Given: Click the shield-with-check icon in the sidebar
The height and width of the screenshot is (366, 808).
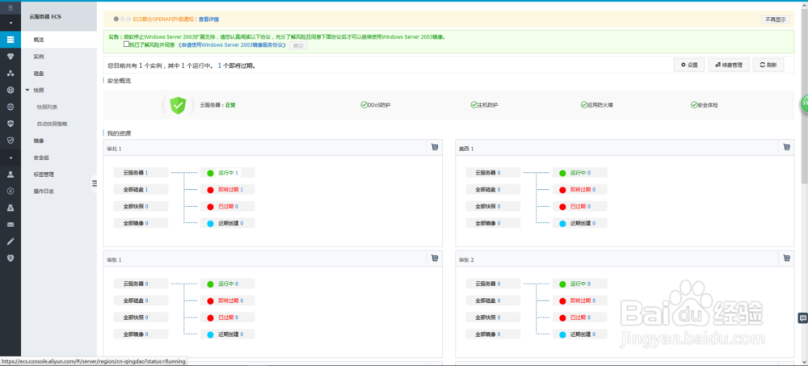Looking at the screenshot, I should 11,141.
